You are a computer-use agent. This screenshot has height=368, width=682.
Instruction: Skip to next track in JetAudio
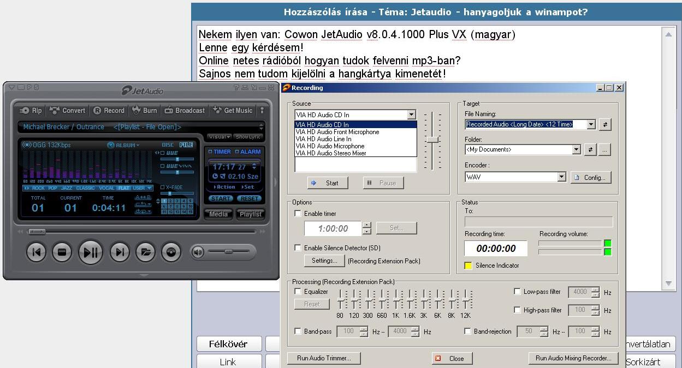pyautogui.click(x=120, y=252)
